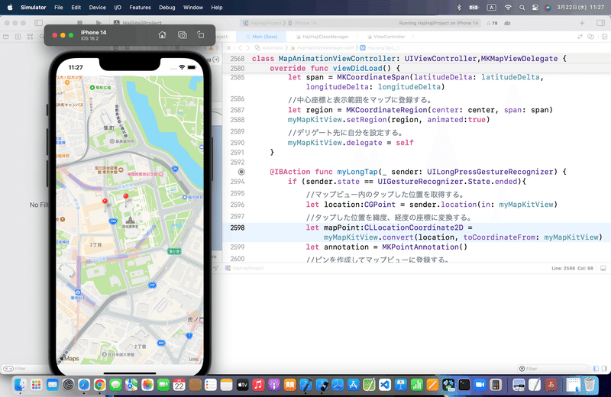Image resolution: width=611 pixels, height=397 pixels.
Task: Stop the running app in Xcode
Action: tap(80, 23)
